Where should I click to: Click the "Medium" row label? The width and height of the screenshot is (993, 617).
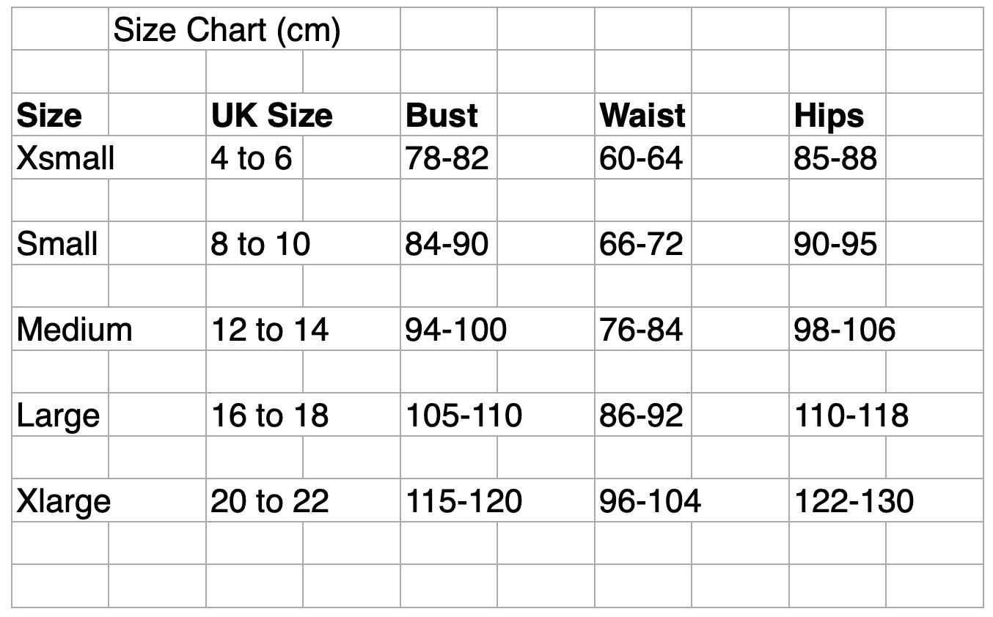point(74,329)
